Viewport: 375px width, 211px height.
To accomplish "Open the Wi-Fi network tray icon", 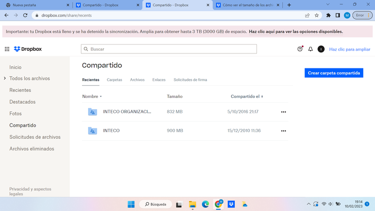I will pyautogui.click(x=324, y=204).
